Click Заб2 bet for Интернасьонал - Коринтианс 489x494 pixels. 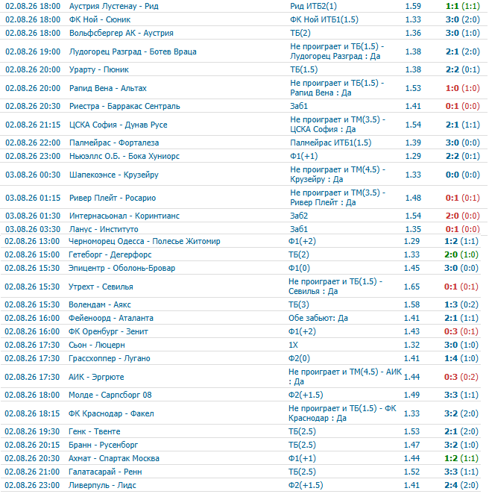coord(299,216)
